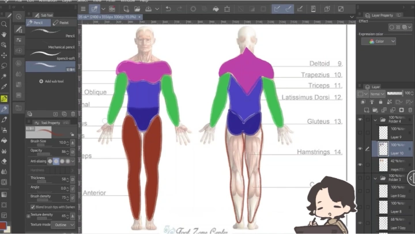The height and width of the screenshot is (234, 415).
Task: Select the Eyedropper tool
Action: pos(4,86)
